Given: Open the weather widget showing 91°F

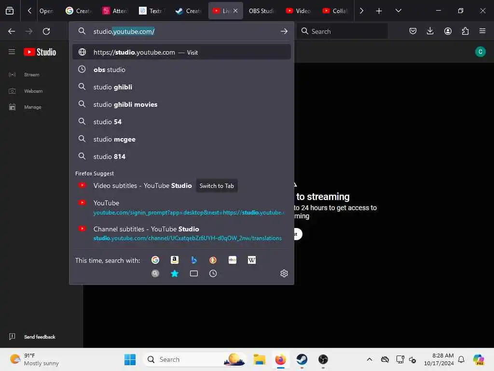Looking at the screenshot, I should (x=35, y=359).
